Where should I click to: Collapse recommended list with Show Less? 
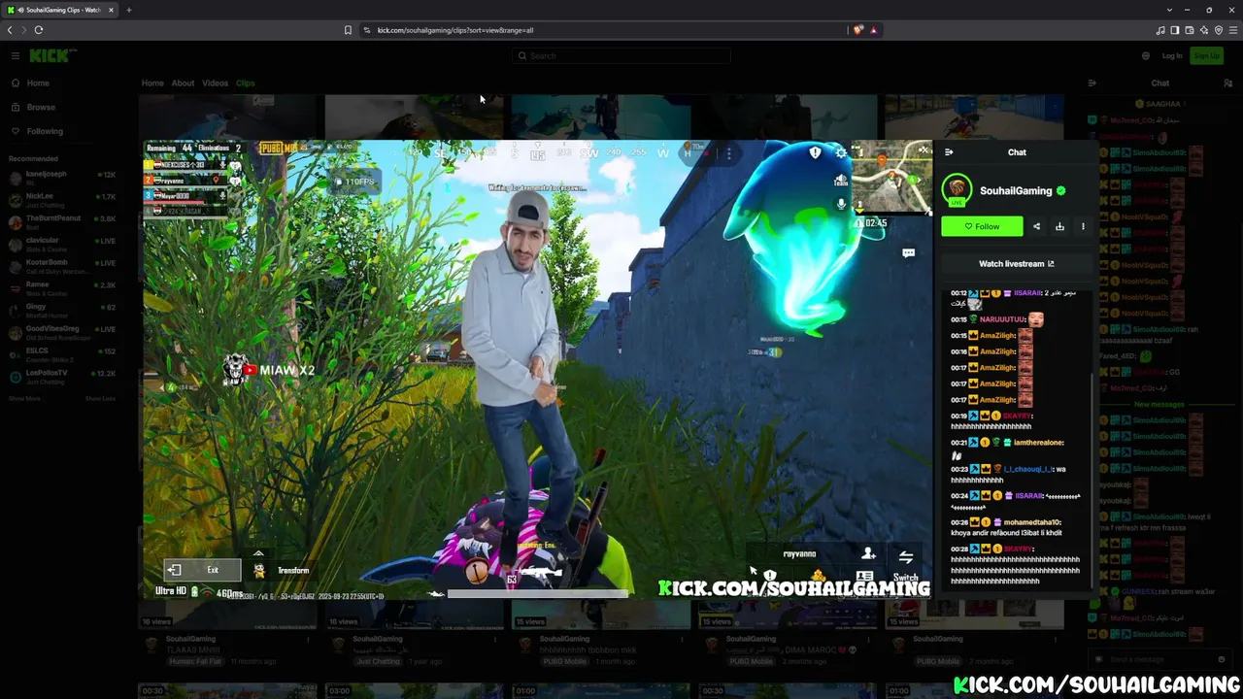tap(100, 398)
